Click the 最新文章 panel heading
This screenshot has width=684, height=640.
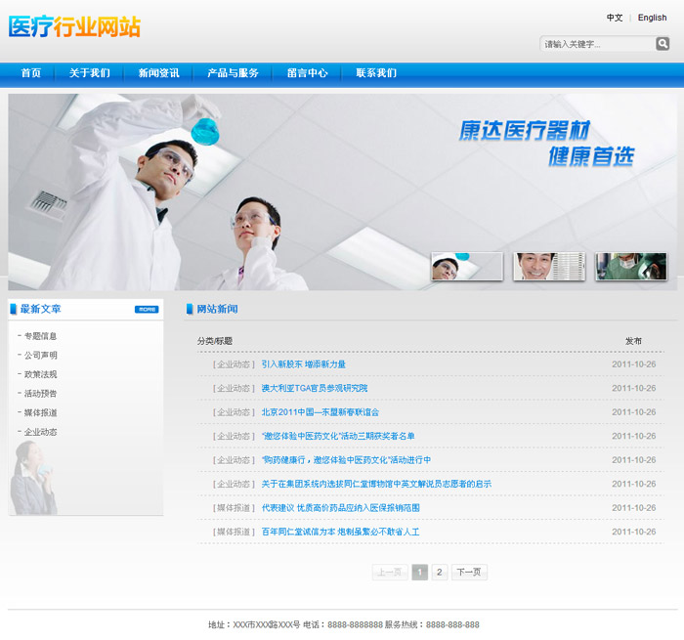click(x=40, y=310)
